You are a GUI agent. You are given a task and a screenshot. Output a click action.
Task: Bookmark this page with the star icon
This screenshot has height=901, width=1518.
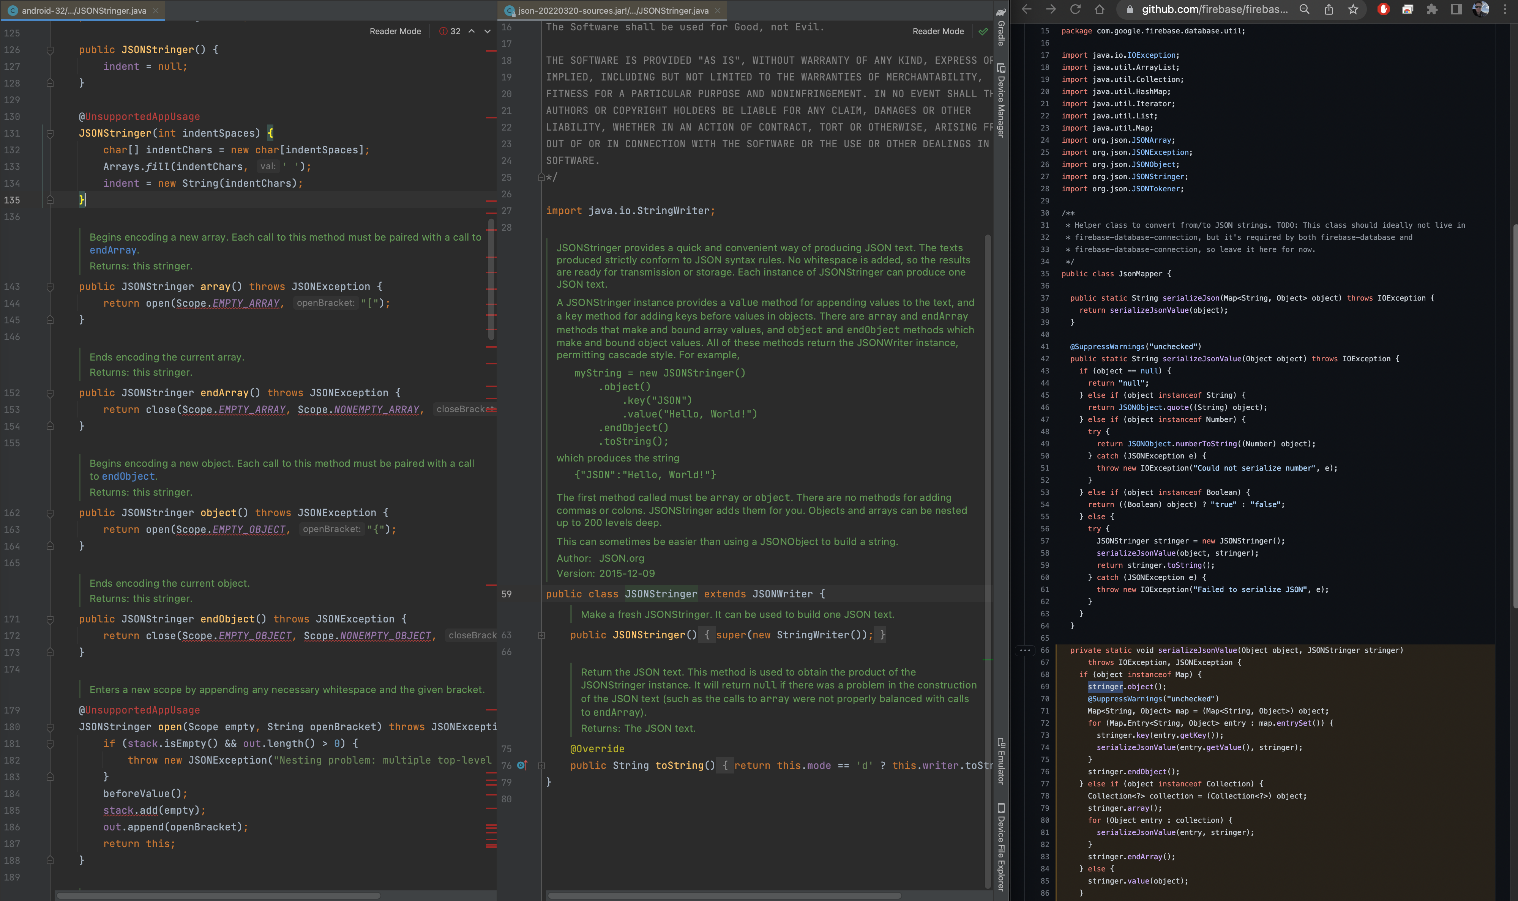(x=1353, y=9)
